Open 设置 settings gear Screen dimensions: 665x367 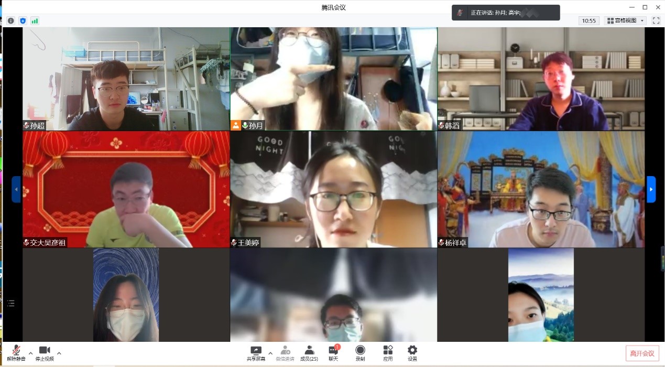(x=412, y=353)
